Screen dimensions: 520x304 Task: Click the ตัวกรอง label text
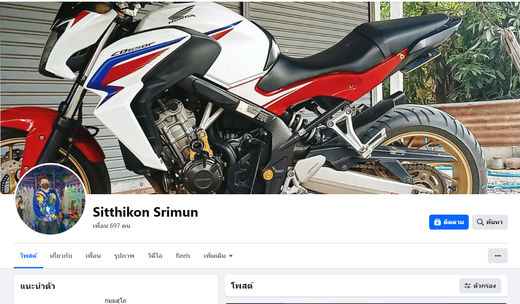[485, 286]
